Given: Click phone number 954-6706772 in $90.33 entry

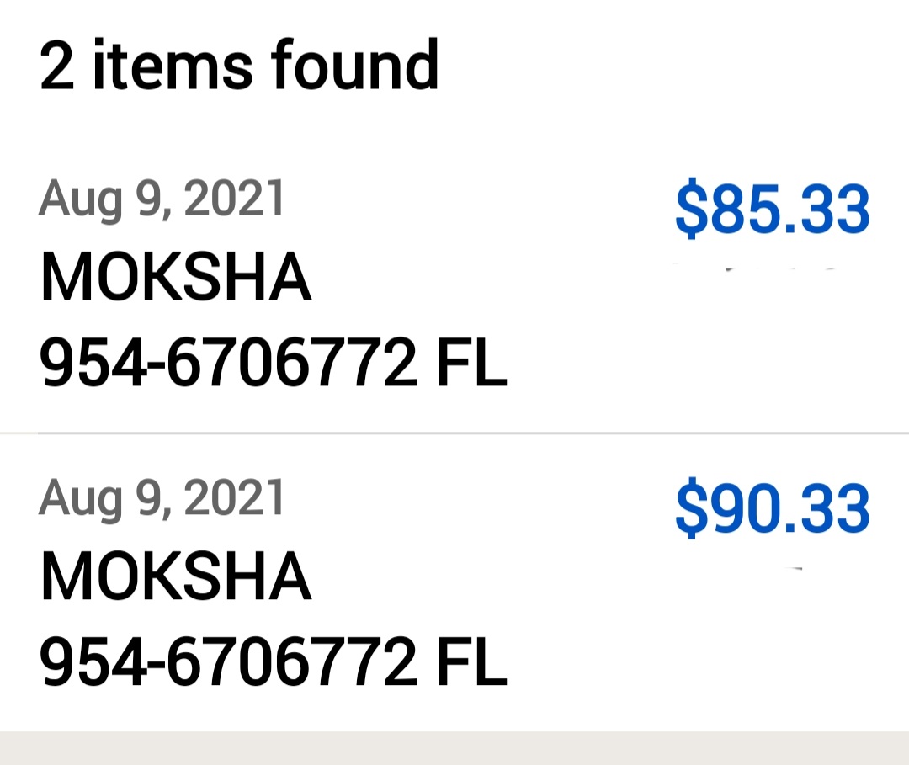Looking at the screenshot, I should 228,664.
